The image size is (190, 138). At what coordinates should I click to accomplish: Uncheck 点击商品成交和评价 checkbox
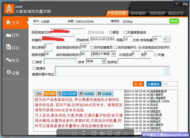tap(140, 47)
